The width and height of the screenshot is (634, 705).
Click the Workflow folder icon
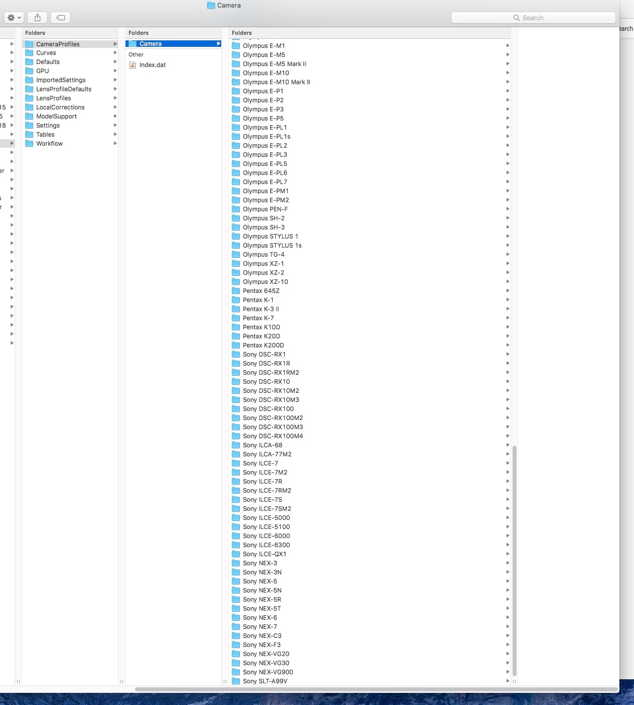[x=29, y=144]
